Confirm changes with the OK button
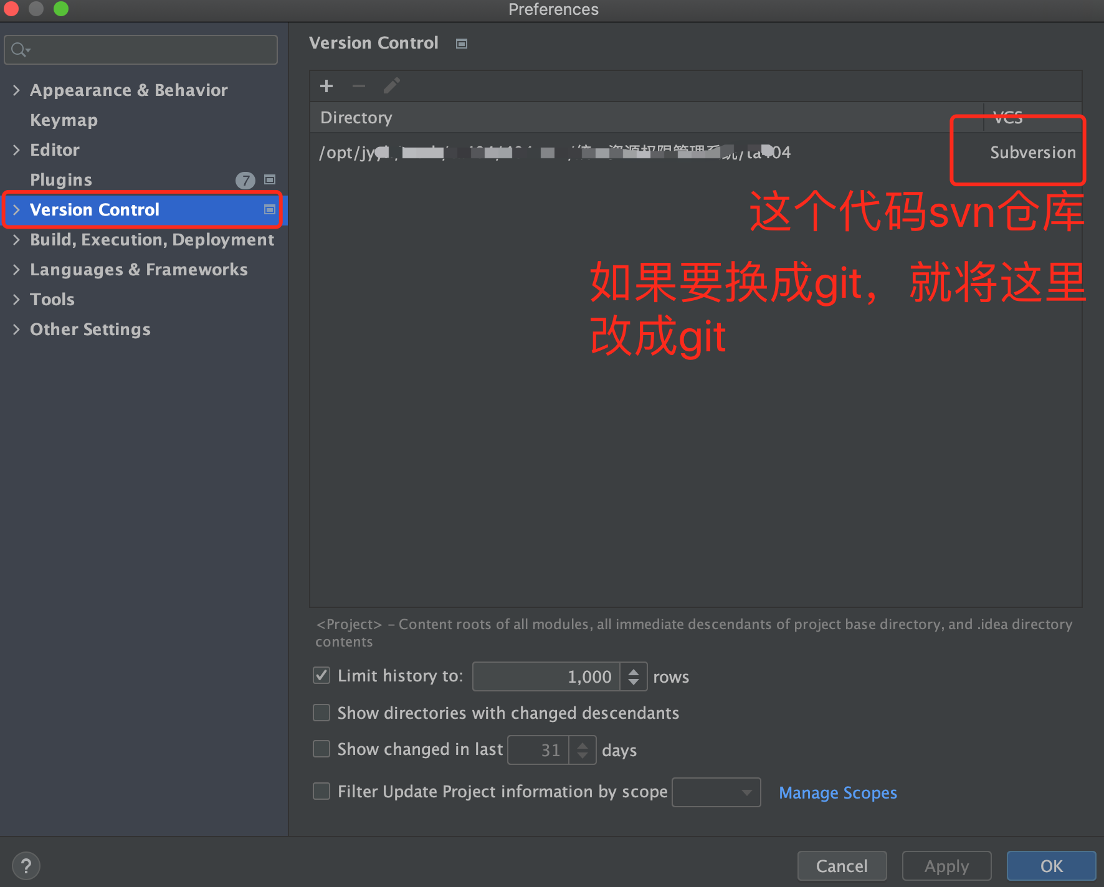 point(1051,865)
